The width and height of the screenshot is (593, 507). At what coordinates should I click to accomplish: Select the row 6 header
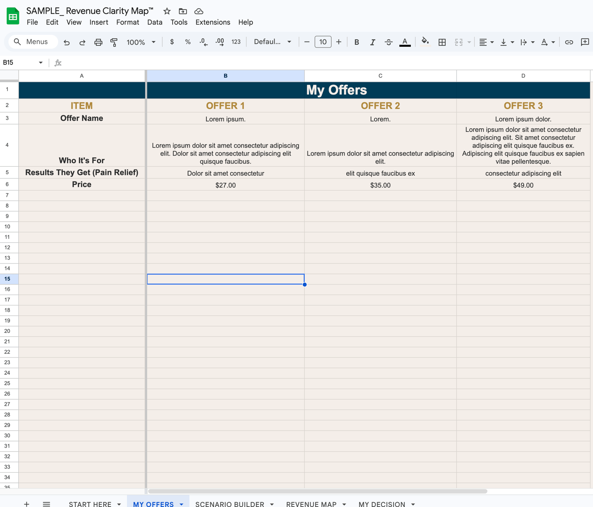click(7, 184)
